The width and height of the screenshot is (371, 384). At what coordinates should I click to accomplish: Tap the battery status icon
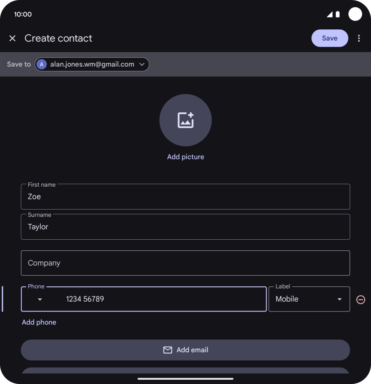click(x=337, y=14)
